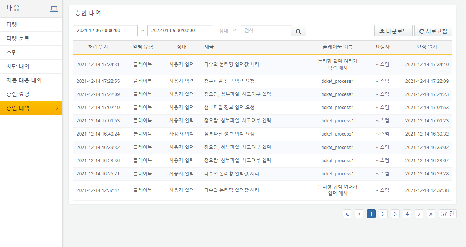466x247 pixels.
Task: Select the row processed at 2021-12-14 16:39:32
Action: (x=263, y=148)
